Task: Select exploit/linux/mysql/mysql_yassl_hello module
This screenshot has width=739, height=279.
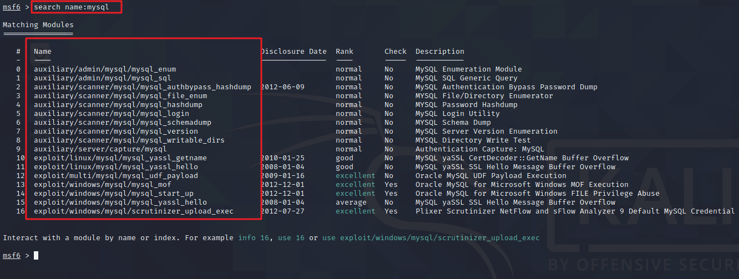Action: click(116, 167)
